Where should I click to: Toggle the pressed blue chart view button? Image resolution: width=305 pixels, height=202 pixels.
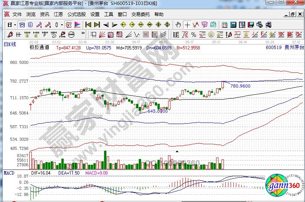pyautogui.click(x=22, y=25)
